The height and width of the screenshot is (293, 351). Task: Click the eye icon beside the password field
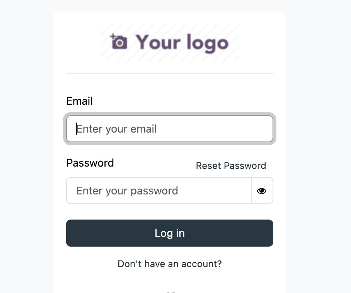pos(262,191)
